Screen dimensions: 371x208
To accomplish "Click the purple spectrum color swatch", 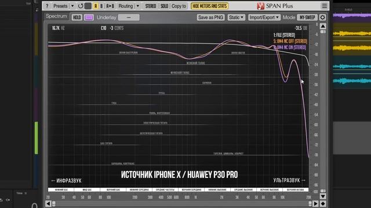I will pos(89,17).
